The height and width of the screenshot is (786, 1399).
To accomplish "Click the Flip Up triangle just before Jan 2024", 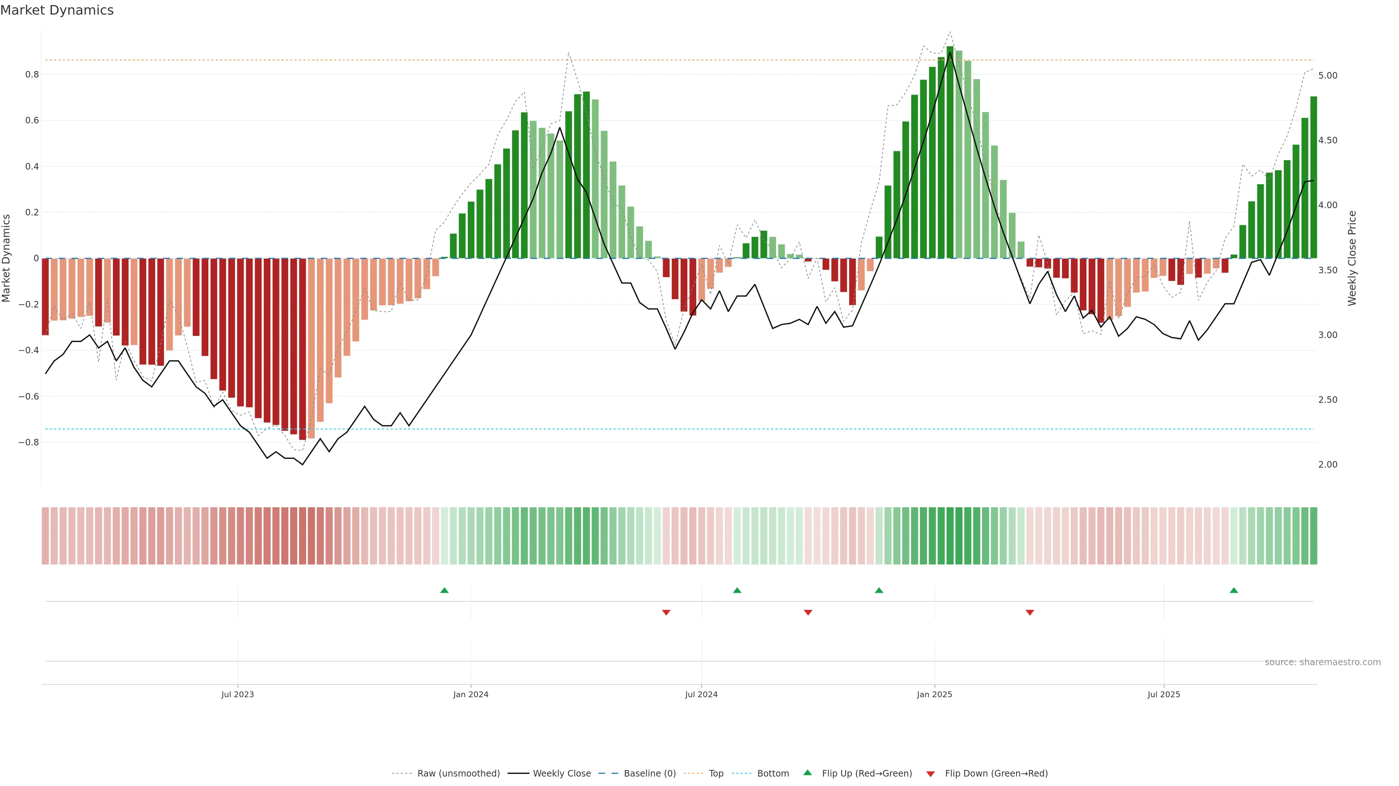I will point(444,590).
